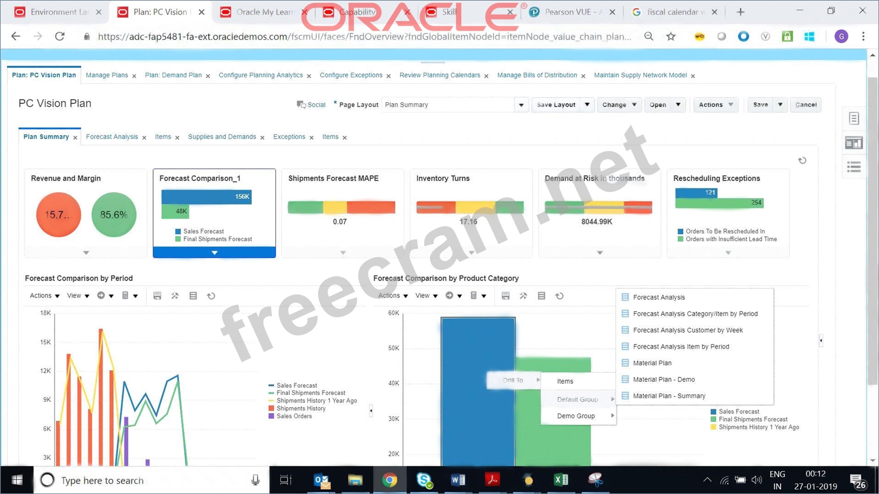
Task: Switch to the Supplies and Demands sub-tab
Action: tap(222, 137)
